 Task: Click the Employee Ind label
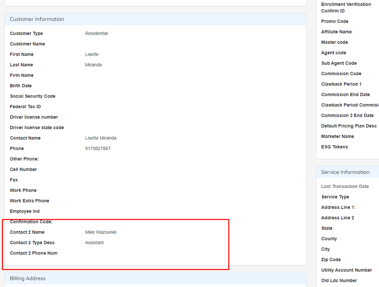(25, 211)
